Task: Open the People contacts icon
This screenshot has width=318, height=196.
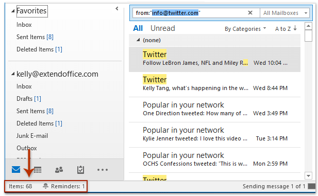Action: click(59, 170)
